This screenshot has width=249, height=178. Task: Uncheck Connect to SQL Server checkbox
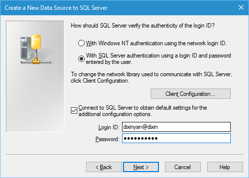tap(74, 111)
